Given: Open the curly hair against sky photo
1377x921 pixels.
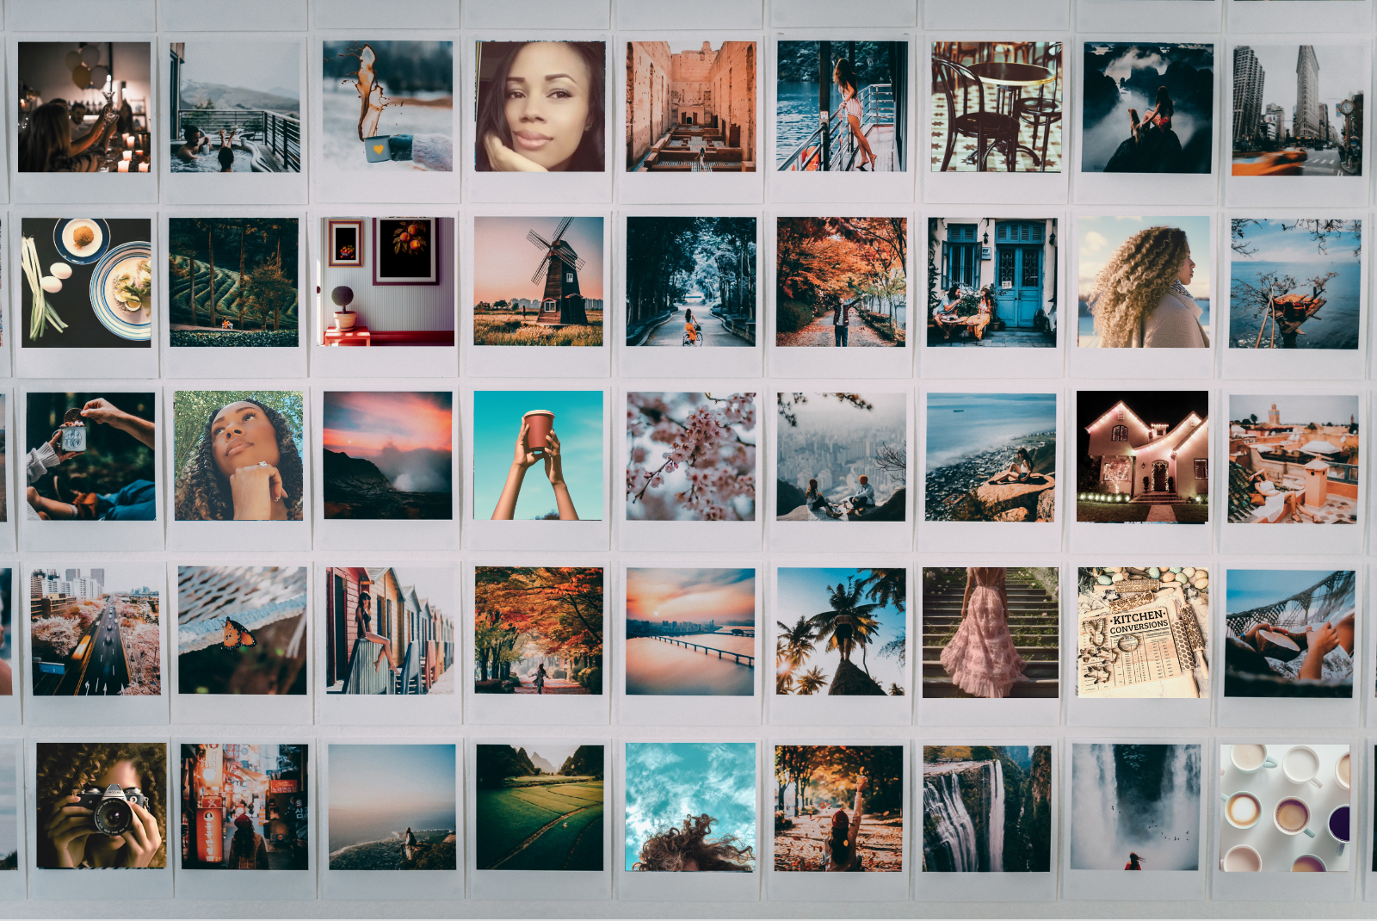Looking at the screenshot, I should (x=690, y=807).
